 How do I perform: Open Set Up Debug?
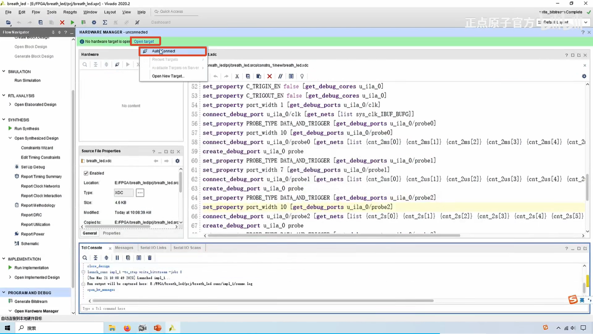click(33, 167)
